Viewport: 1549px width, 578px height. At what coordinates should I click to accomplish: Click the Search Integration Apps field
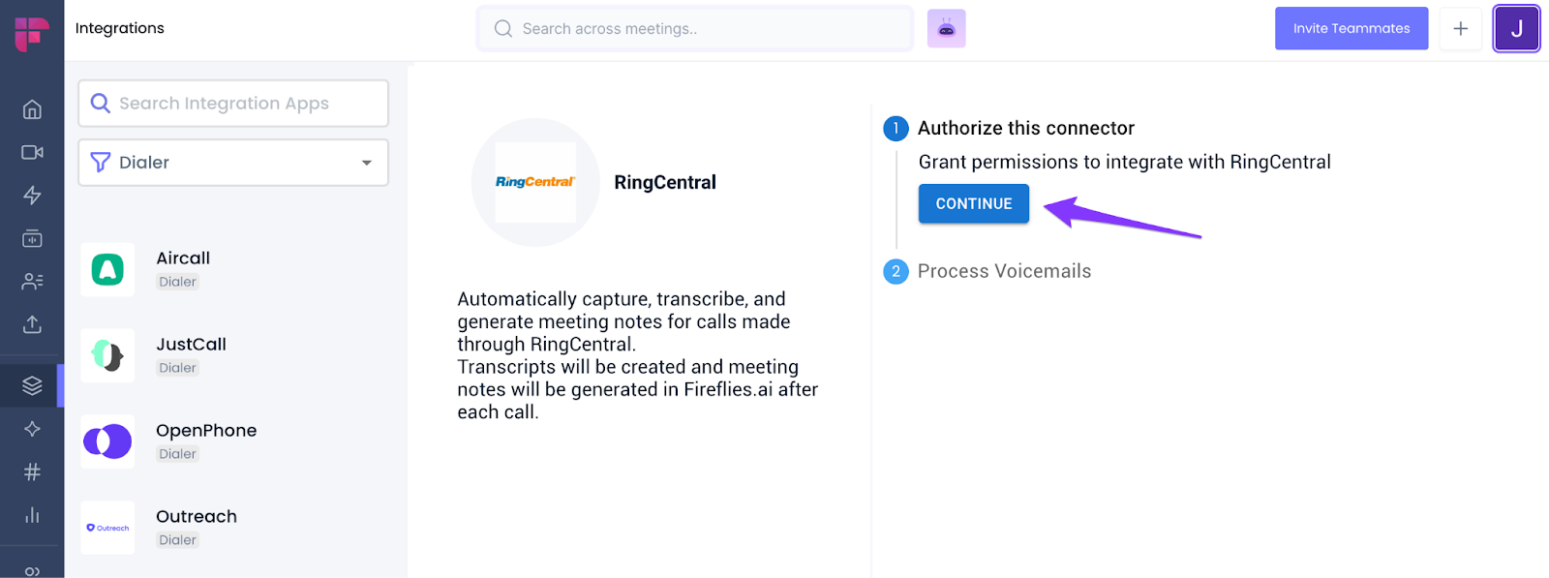coord(232,103)
